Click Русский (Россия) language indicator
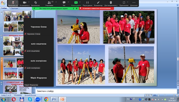The height and width of the screenshot is (102, 179). click(x=30, y=95)
